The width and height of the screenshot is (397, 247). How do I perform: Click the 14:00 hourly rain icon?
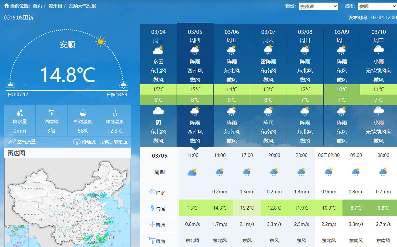220,172
